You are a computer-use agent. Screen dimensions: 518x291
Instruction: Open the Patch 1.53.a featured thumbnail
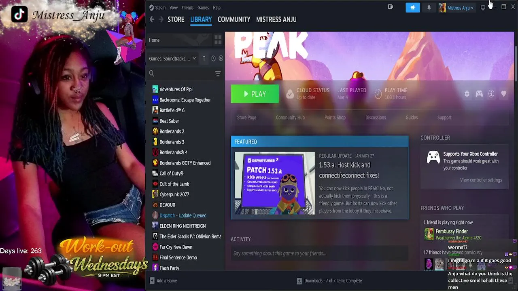275,183
